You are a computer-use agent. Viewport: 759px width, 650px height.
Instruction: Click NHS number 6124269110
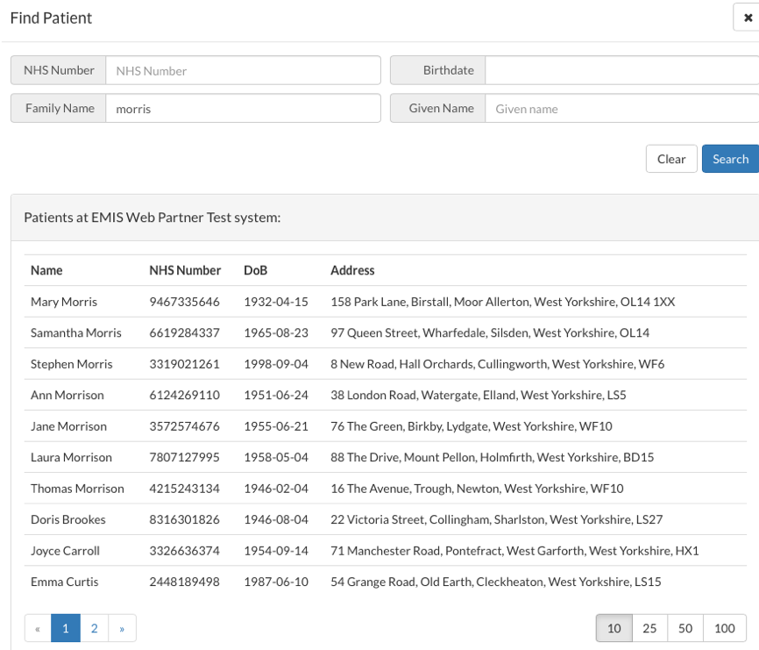pyautogui.click(x=184, y=396)
